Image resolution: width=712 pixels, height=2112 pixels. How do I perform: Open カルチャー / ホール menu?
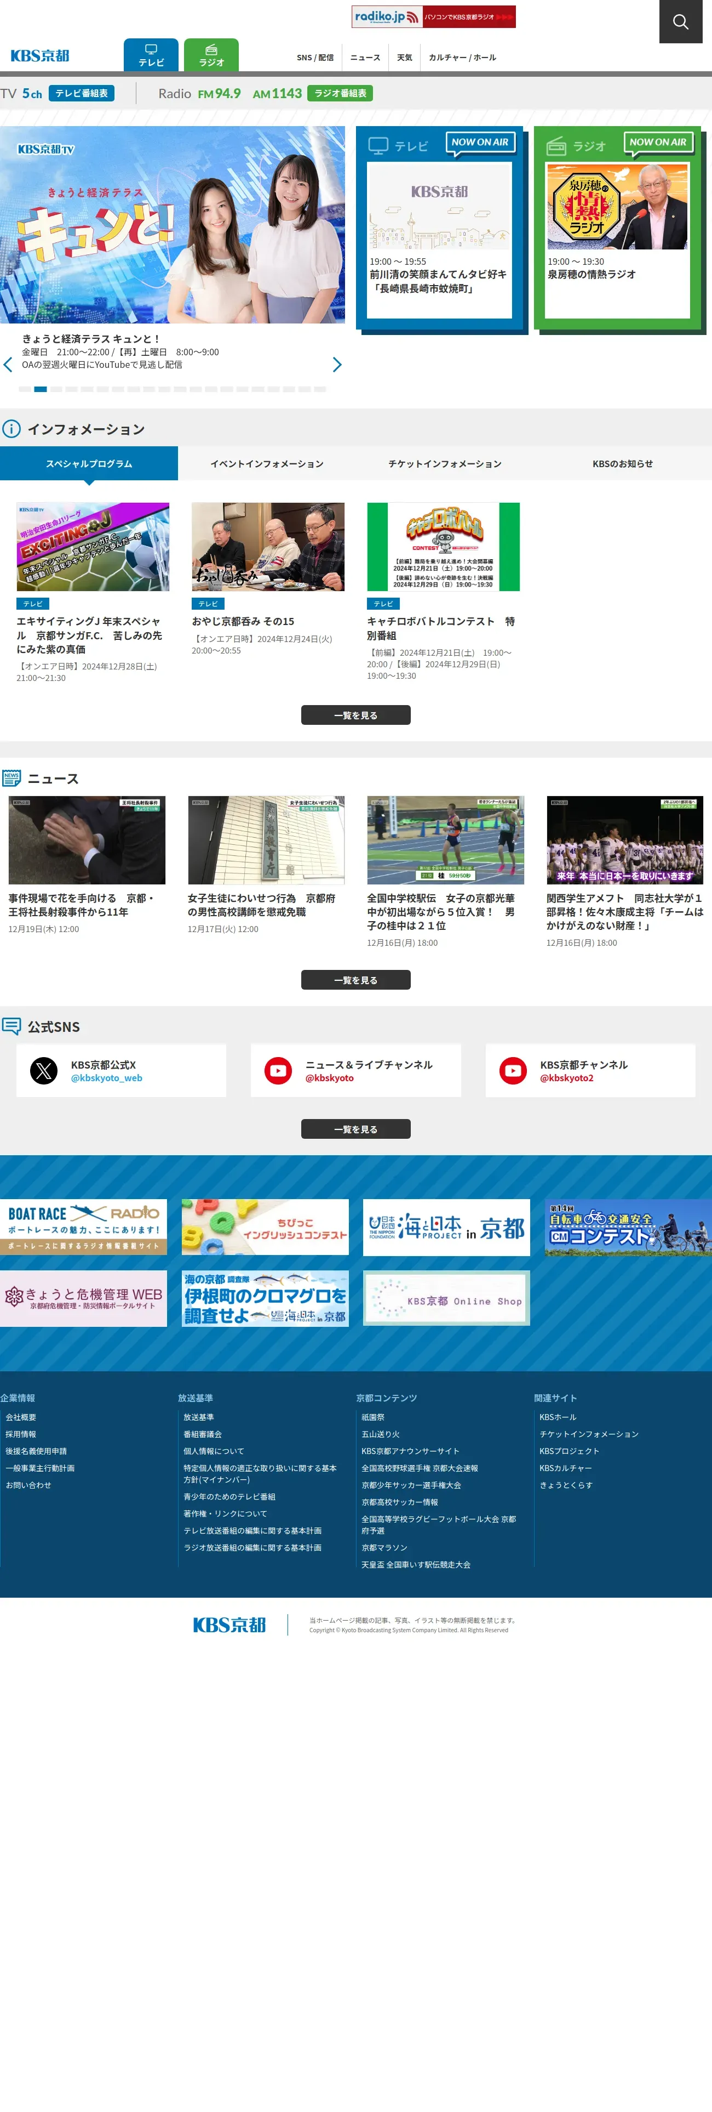(x=462, y=58)
